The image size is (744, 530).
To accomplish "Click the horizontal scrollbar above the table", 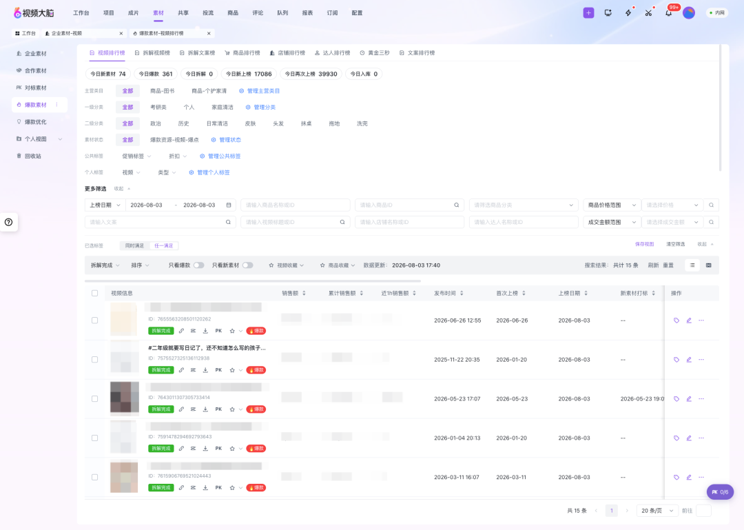I will click(x=252, y=281).
